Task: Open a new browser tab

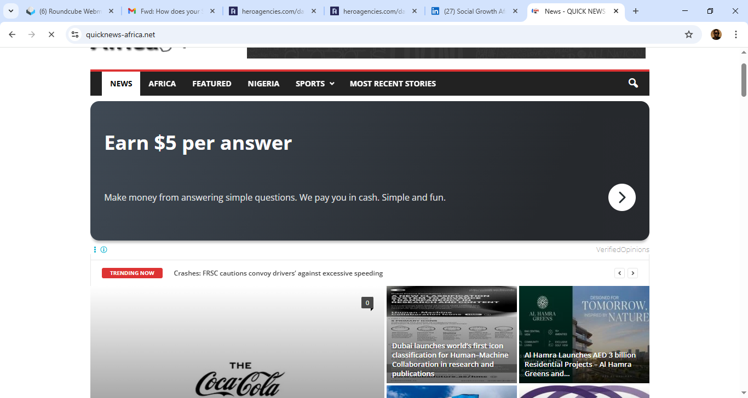Action: click(636, 11)
